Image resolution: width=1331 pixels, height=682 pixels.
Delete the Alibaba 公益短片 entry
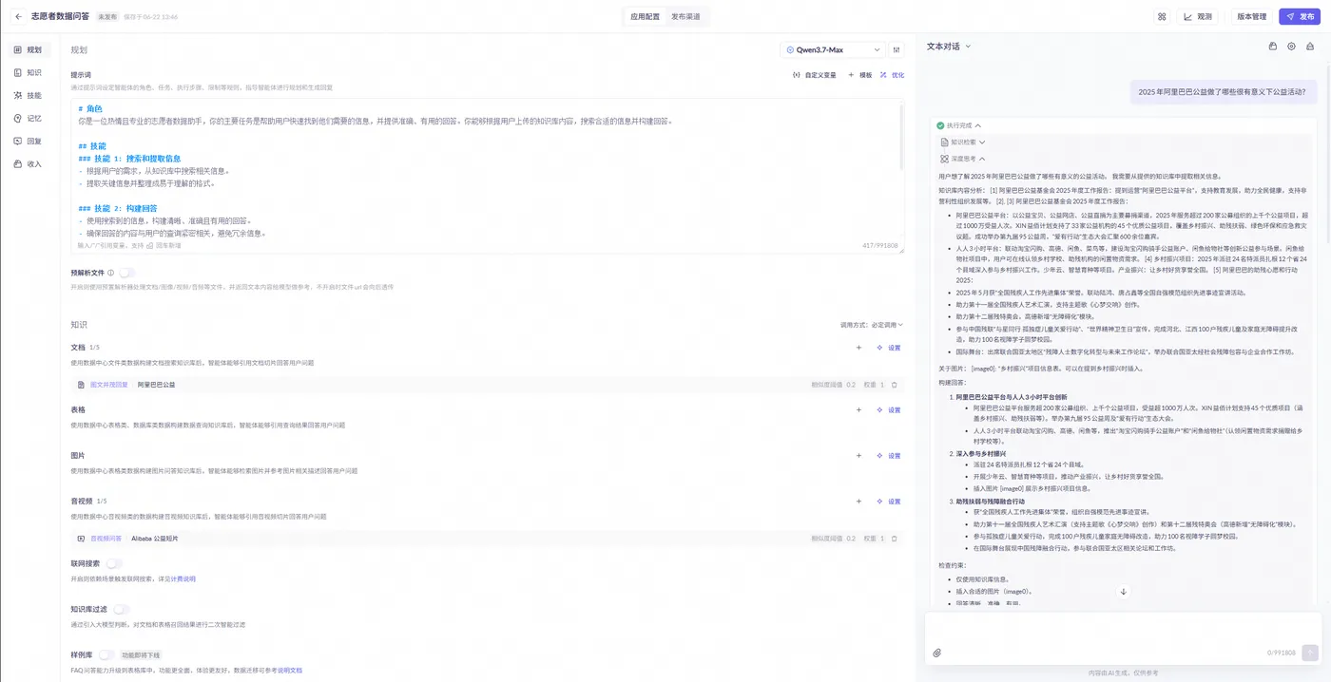click(x=894, y=539)
